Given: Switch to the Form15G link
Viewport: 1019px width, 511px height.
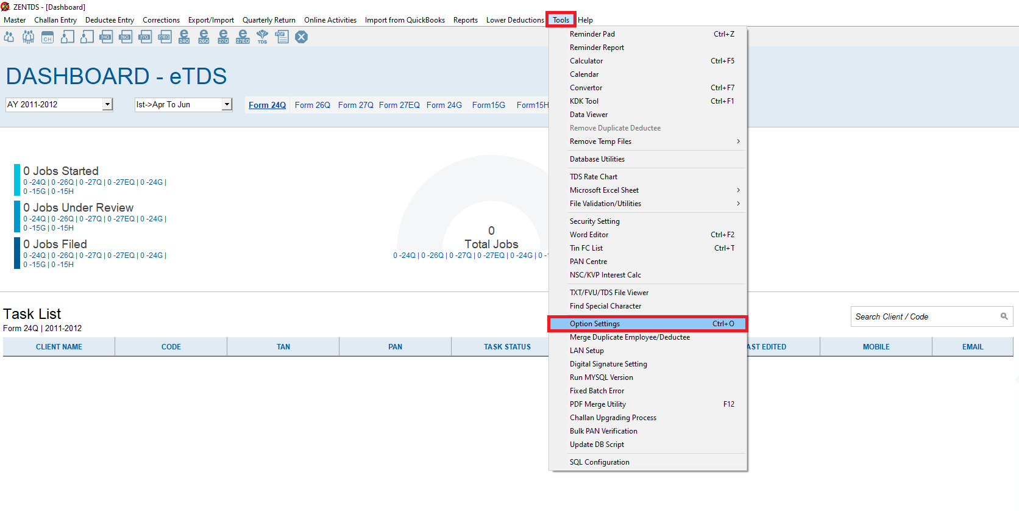Looking at the screenshot, I should 489,105.
